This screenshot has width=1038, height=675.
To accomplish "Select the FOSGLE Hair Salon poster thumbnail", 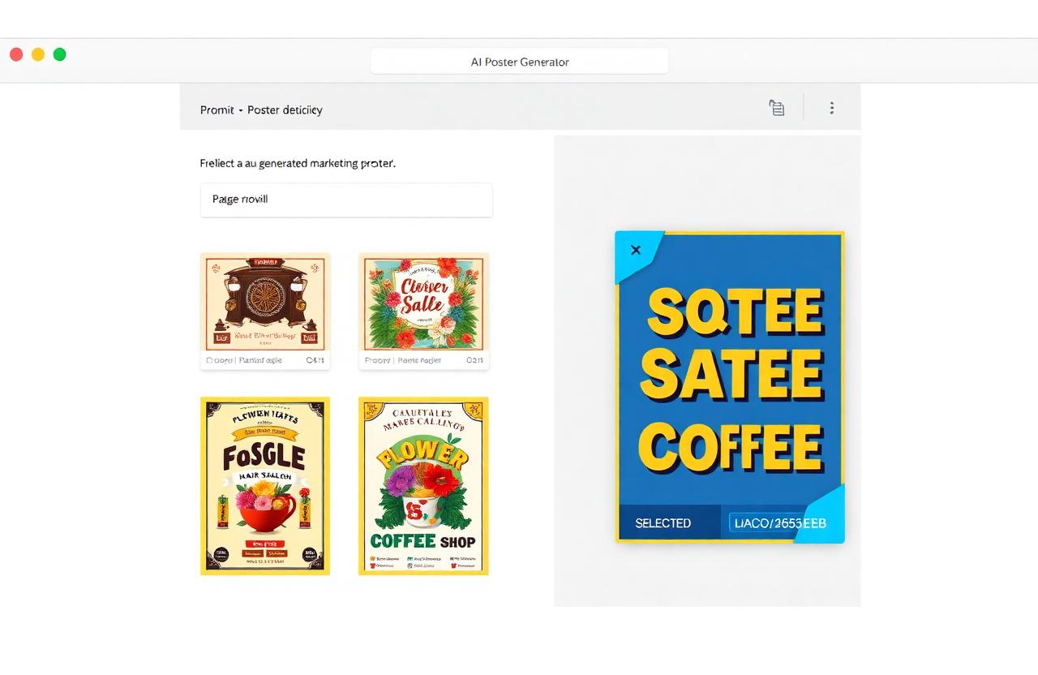I will coord(265,486).
